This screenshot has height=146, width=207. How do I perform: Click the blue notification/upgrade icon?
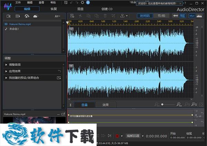[x=88, y=2]
